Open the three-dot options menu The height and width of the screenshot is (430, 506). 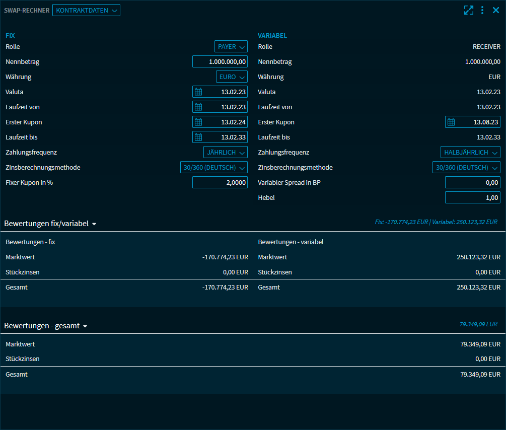482,10
